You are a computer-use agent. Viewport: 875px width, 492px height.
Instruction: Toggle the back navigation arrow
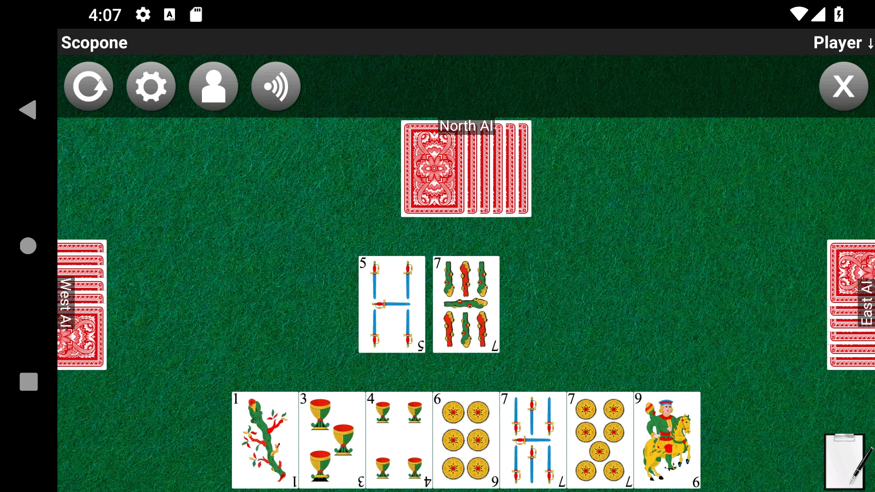click(28, 111)
